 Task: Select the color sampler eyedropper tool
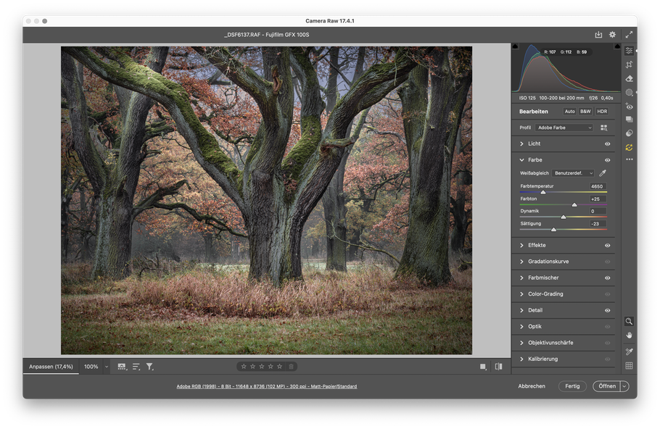tap(629, 351)
